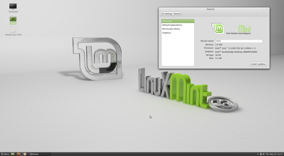
Task: Open the Menu button in the panel
Action: click(x=5, y=154)
